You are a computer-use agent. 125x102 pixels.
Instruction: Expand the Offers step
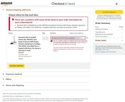pyautogui.click(x=9, y=79)
